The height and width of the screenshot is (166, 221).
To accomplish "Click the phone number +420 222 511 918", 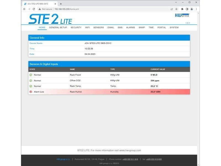I will (131, 159).
